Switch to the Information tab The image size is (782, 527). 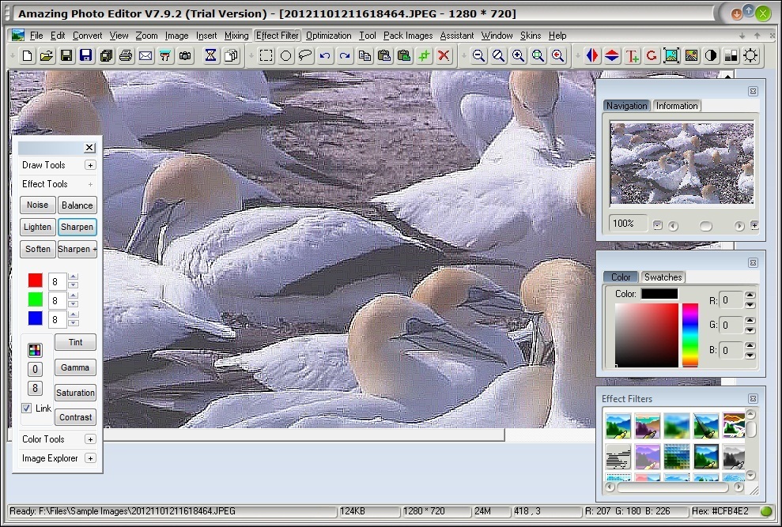pos(677,105)
